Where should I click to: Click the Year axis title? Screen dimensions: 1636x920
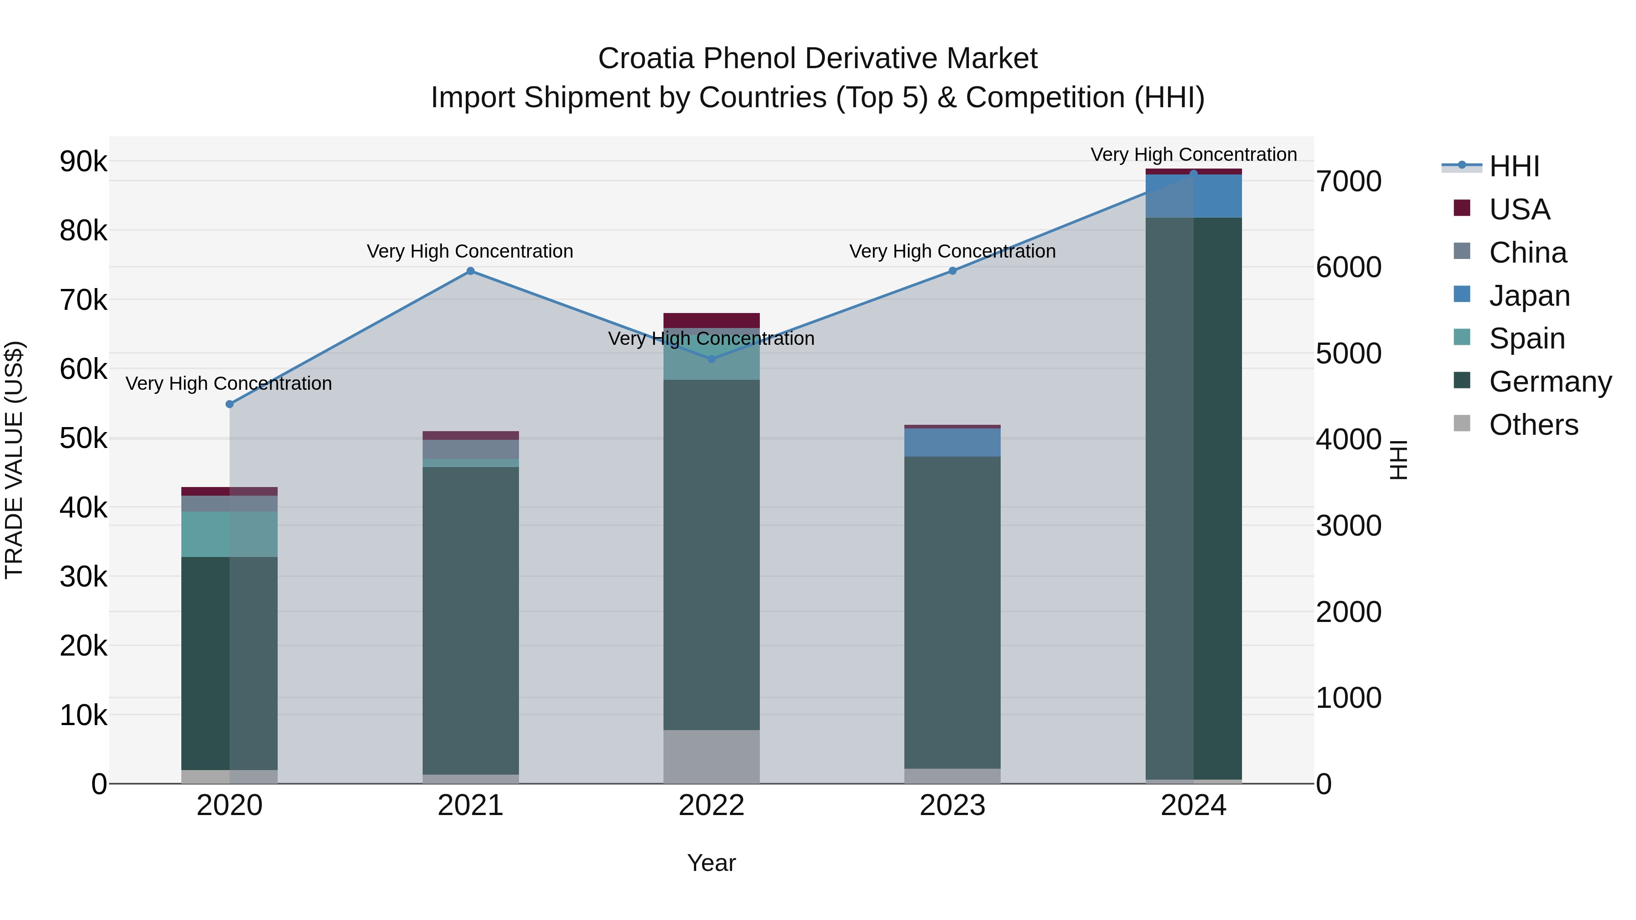pyautogui.click(x=711, y=864)
